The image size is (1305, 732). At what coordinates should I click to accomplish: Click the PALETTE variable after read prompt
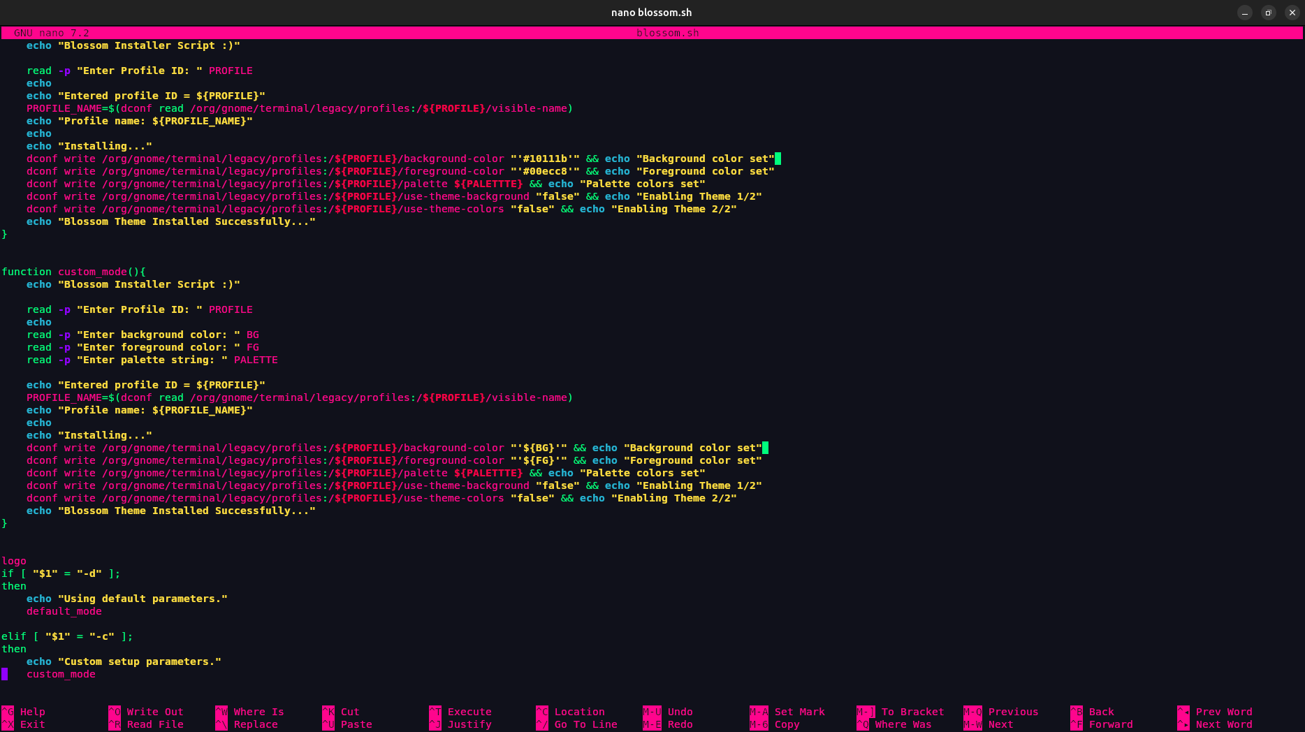(x=256, y=360)
